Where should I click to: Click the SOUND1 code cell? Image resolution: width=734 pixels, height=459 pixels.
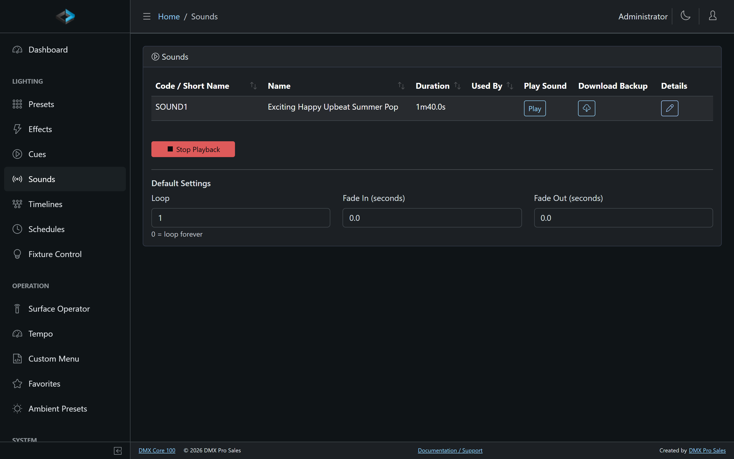click(x=171, y=107)
